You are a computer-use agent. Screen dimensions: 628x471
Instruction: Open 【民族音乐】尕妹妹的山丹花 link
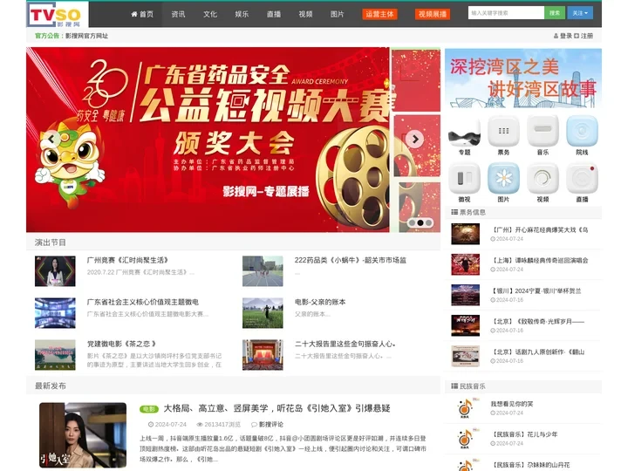[x=530, y=465]
